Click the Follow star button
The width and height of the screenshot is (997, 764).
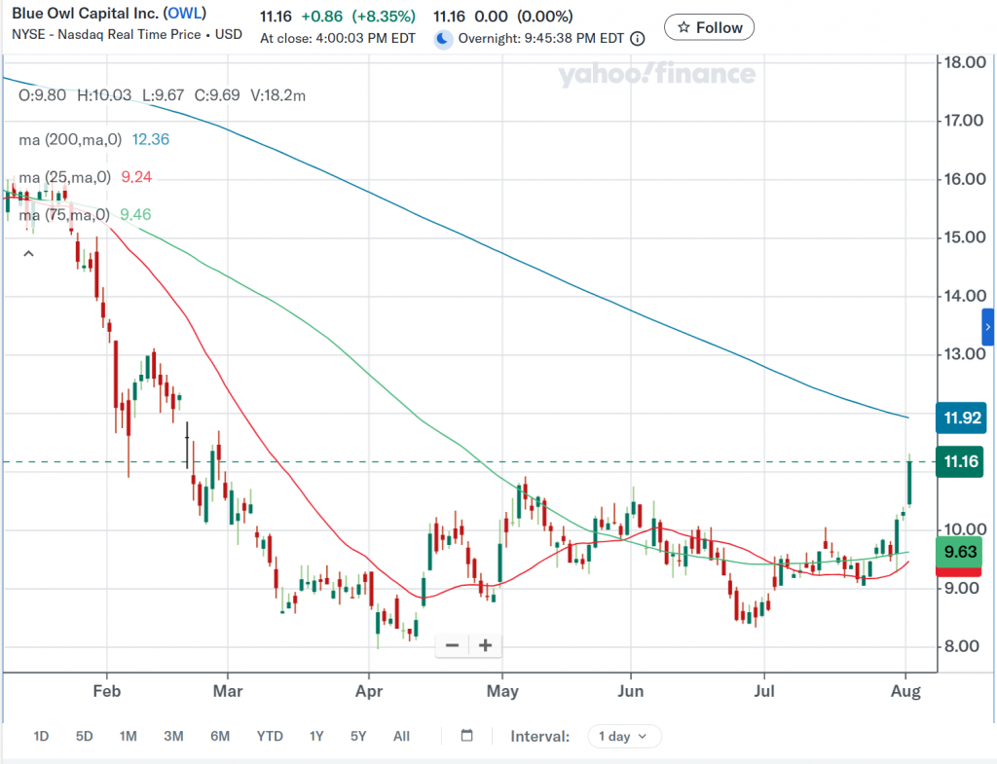pos(709,27)
